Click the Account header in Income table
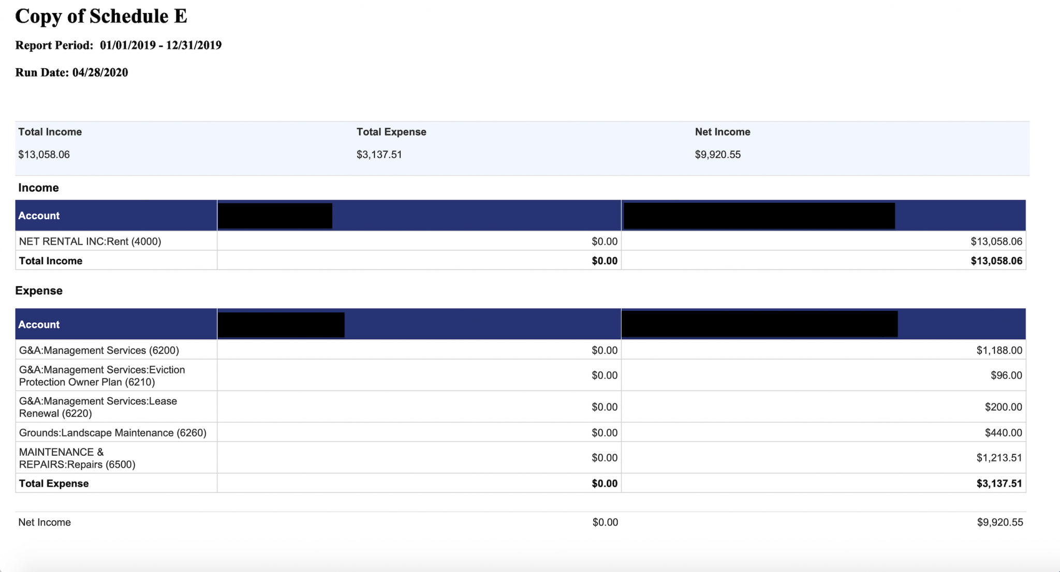The height and width of the screenshot is (572, 1060). point(39,216)
